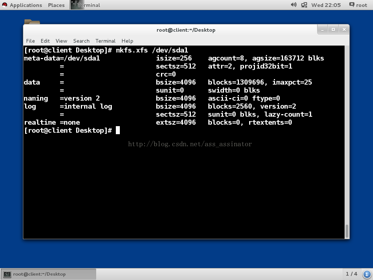373x280 pixels.
Task: Click the text agcount=8, agsize=163712 blks
Action: tap(266, 58)
